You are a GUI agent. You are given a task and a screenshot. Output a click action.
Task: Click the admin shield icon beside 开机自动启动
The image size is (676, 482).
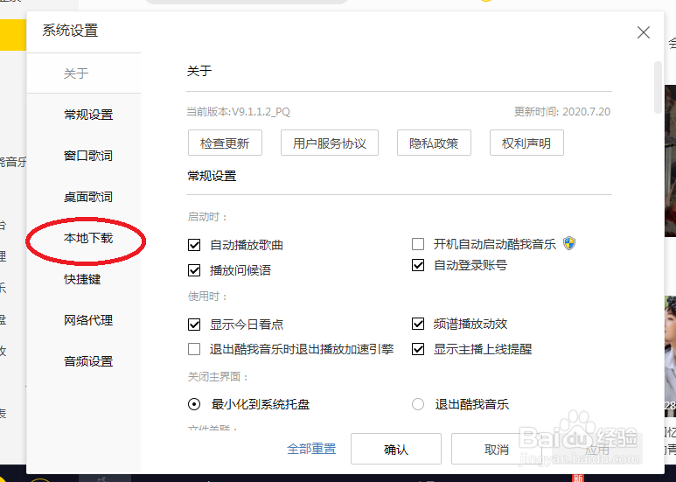click(x=569, y=243)
